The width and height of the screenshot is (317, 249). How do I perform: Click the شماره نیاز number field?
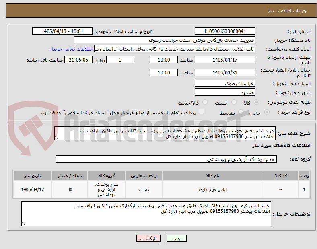[224, 31]
